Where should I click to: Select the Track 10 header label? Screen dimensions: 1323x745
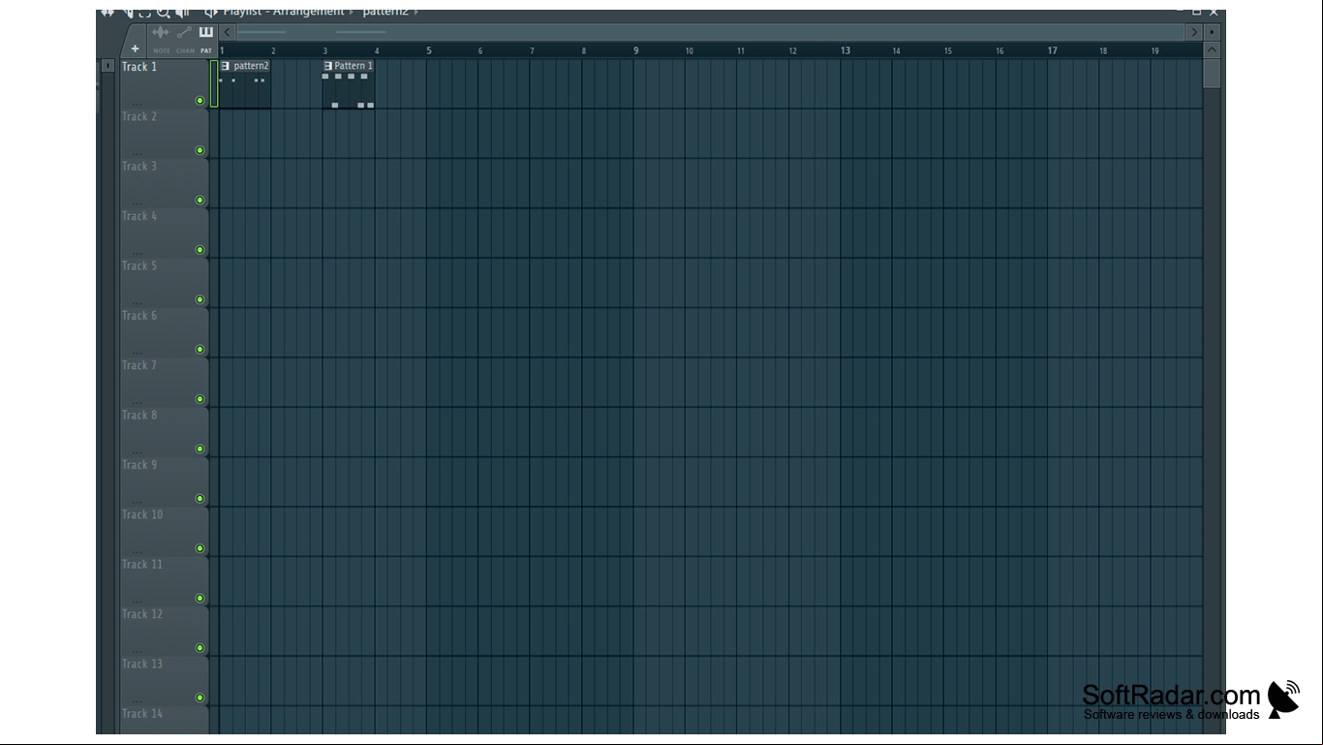(x=142, y=514)
